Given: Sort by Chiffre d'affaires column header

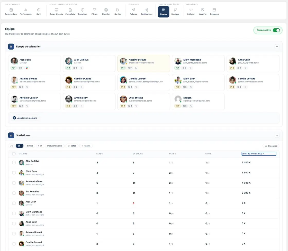Looking at the screenshot, I should (259, 154).
